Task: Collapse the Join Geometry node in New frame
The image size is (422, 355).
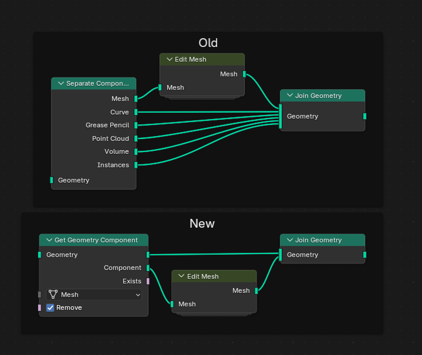Action: point(290,240)
